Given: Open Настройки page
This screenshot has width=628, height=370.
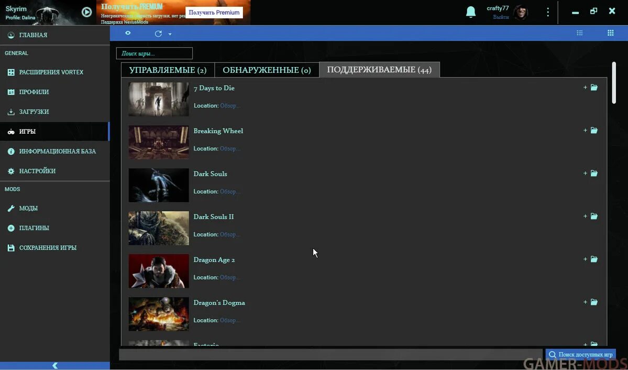Looking at the screenshot, I should click(x=54, y=171).
